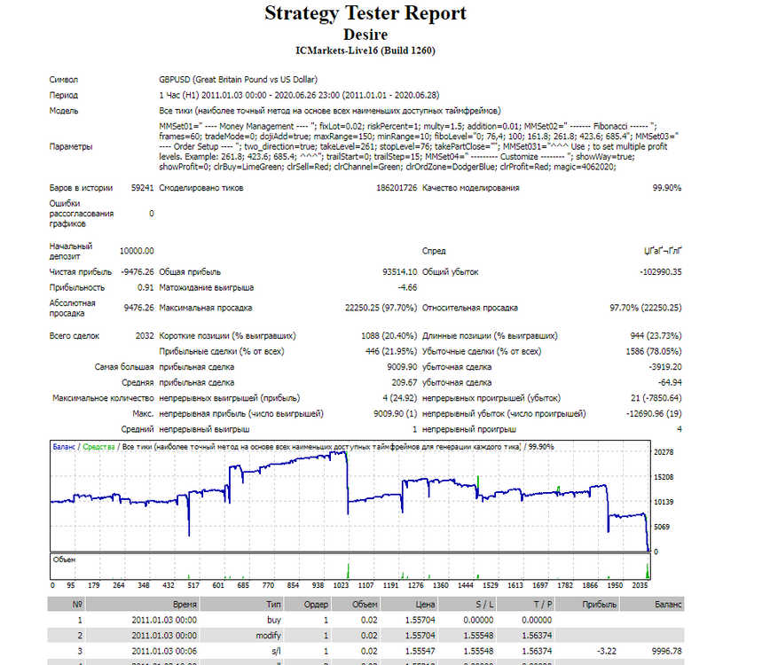Click the bars in history value 59241

click(143, 188)
